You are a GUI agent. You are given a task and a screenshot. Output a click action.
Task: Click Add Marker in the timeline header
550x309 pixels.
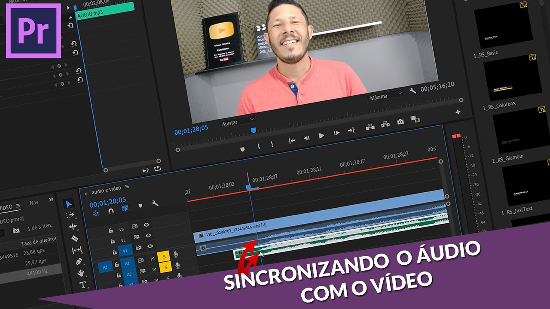tap(140, 206)
